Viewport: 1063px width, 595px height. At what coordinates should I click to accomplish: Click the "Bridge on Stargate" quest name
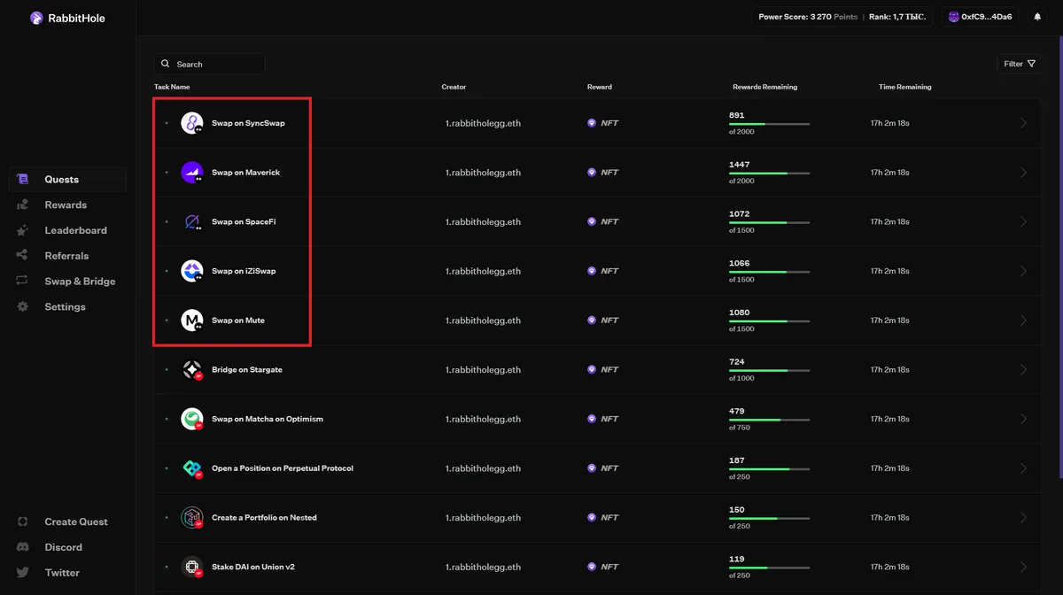coord(247,369)
